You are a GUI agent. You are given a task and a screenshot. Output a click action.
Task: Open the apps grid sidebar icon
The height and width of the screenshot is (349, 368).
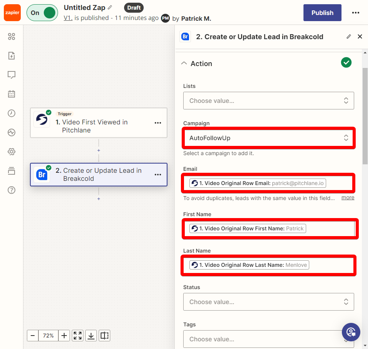[x=12, y=36]
